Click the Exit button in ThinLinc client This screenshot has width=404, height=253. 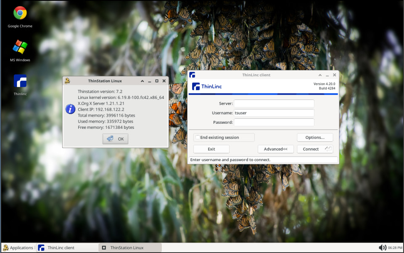click(211, 149)
